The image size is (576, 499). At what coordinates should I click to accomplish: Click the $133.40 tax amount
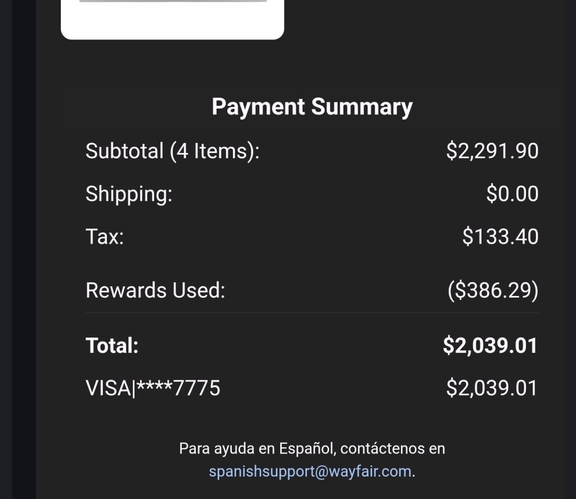point(500,237)
